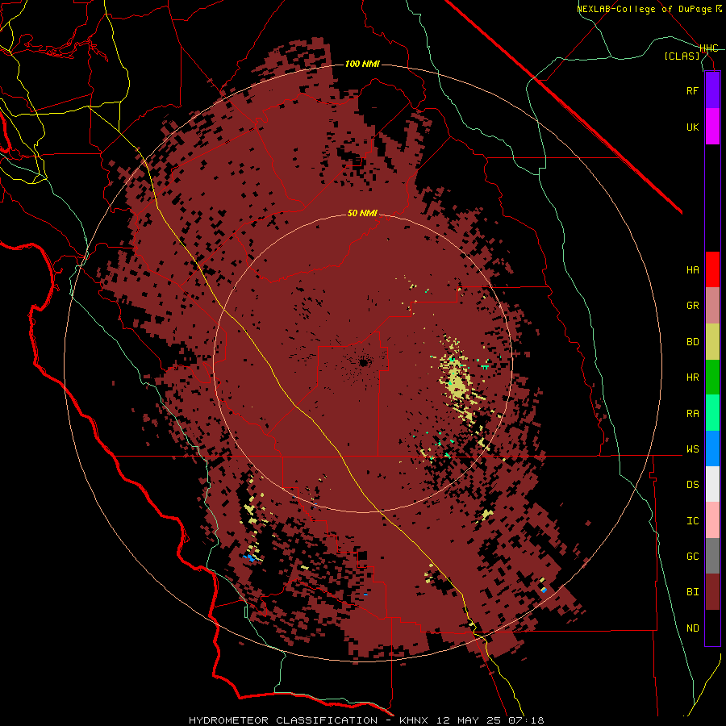Click the NEXLAB-College of DuPage credit text

(644, 9)
